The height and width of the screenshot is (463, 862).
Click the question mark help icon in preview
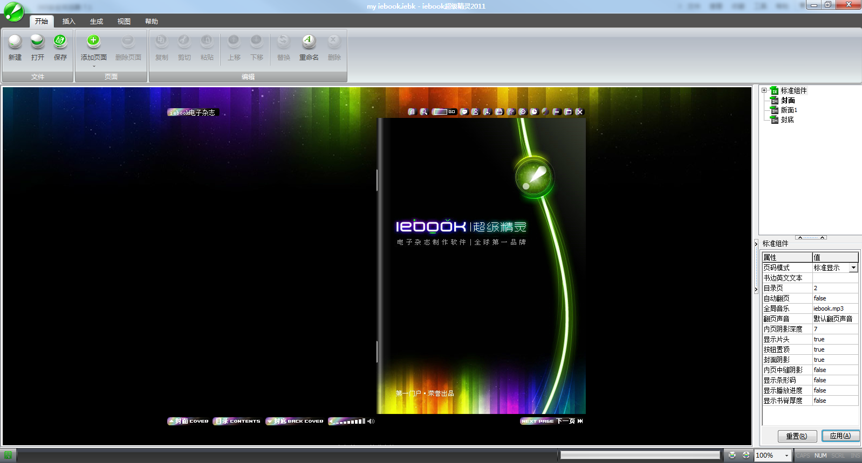point(511,112)
